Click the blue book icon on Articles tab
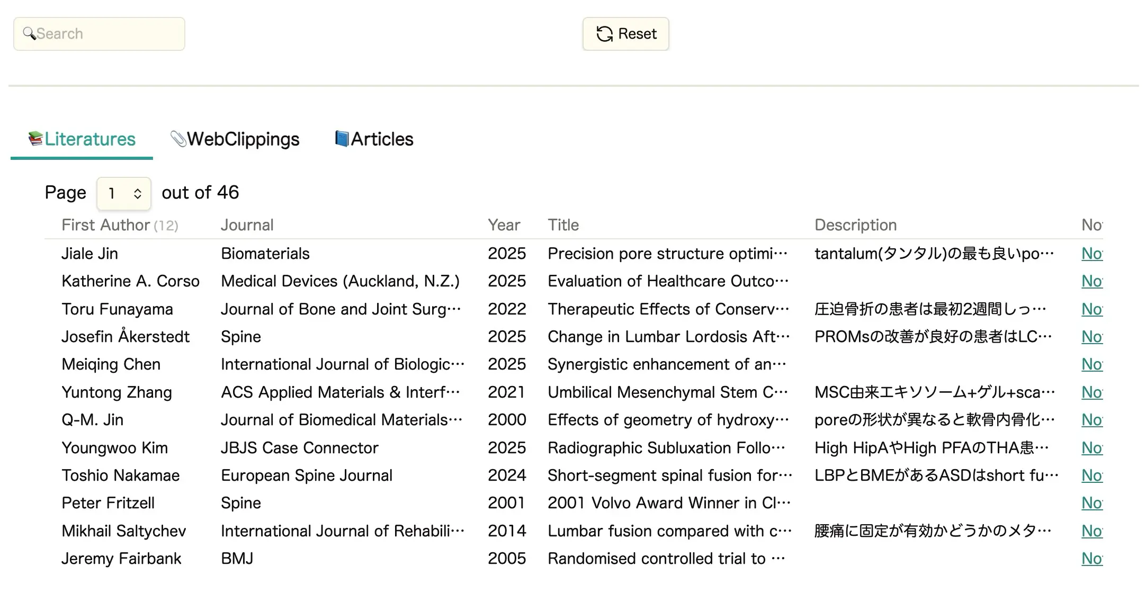 click(x=342, y=139)
